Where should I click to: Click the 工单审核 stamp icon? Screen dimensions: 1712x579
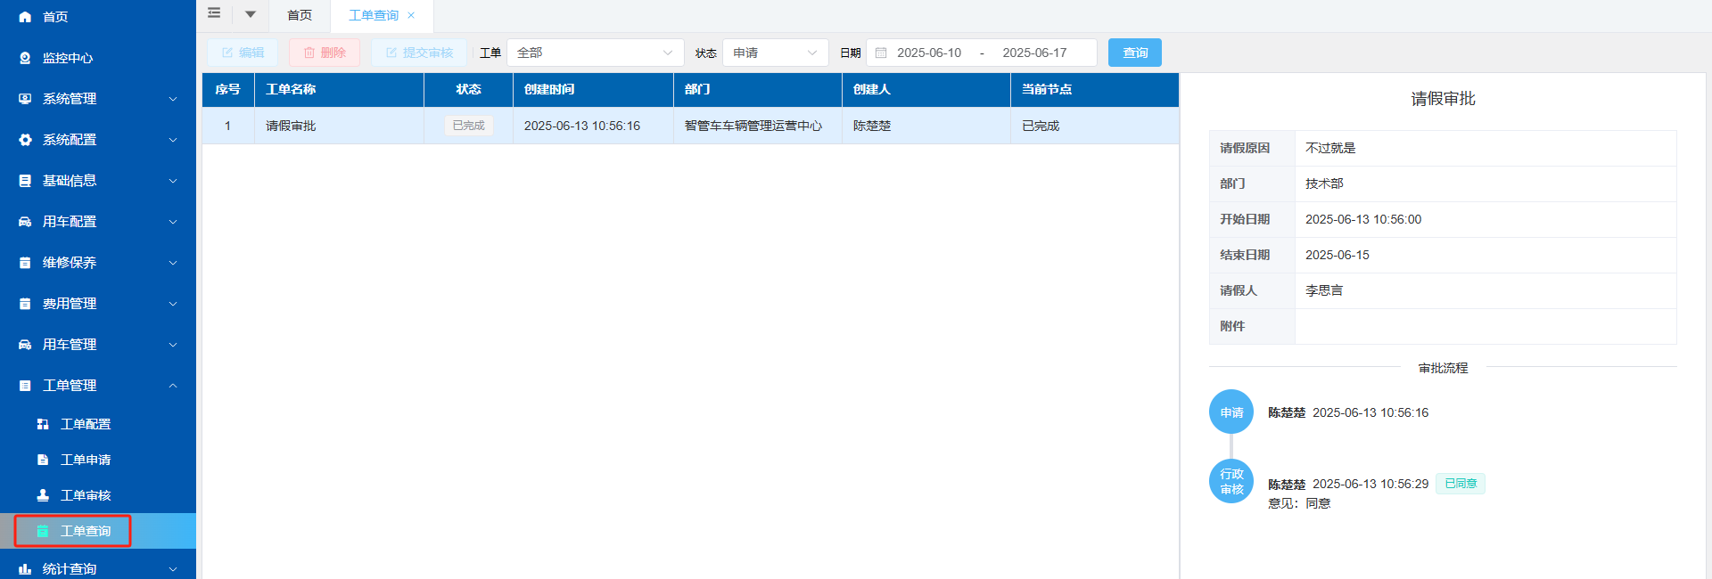(43, 495)
